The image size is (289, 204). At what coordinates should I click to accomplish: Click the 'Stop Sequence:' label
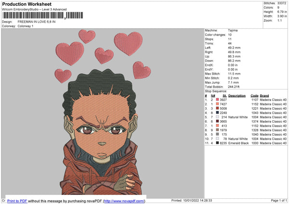216,91
